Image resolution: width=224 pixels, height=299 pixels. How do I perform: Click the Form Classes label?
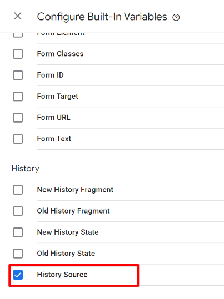click(60, 54)
